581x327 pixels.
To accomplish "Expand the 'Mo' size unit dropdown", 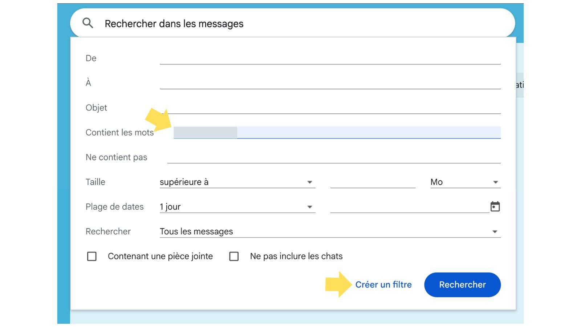I will click(x=465, y=182).
